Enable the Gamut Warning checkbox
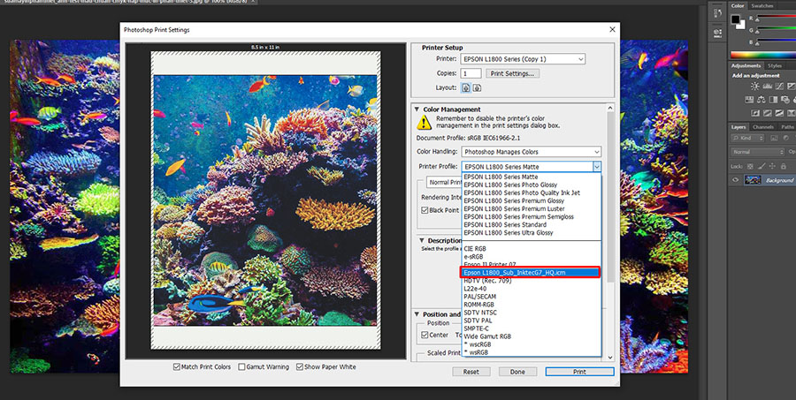The image size is (796, 400). (241, 366)
